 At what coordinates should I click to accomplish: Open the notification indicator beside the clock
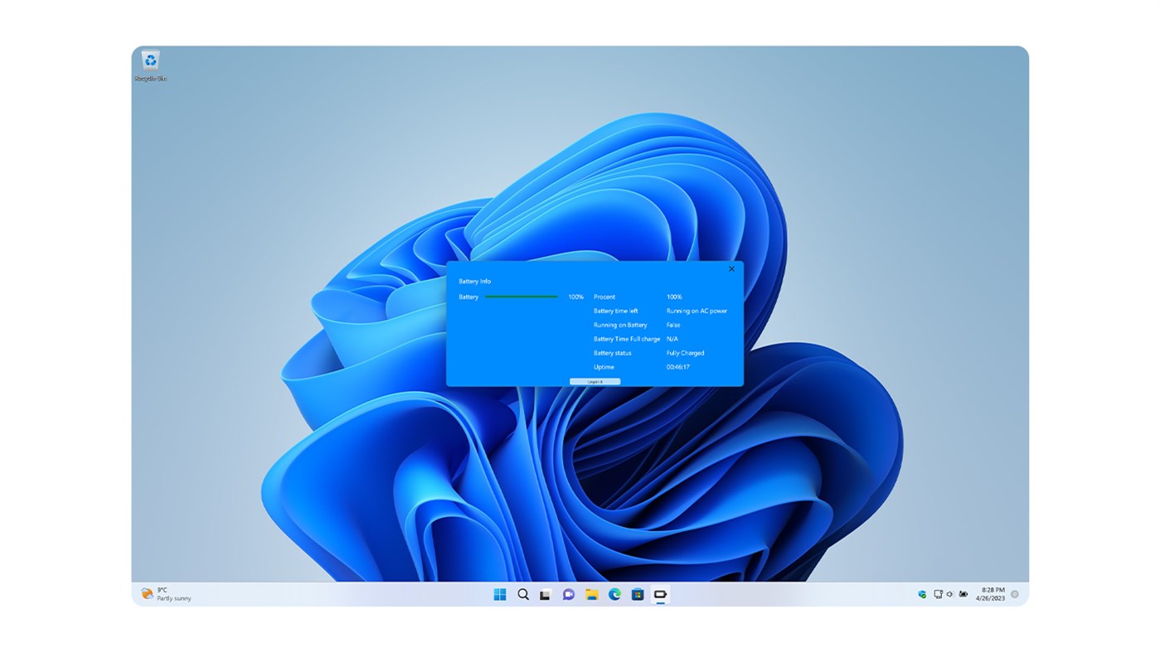[x=1014, y=594]
